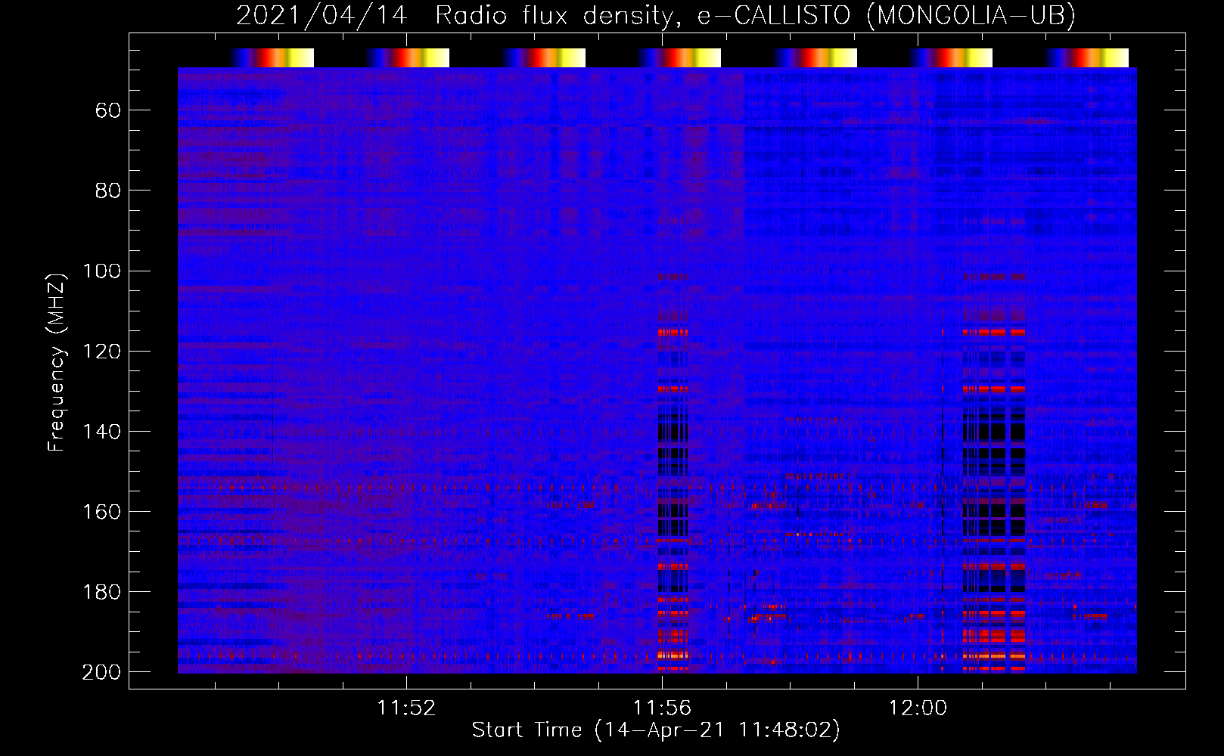Image resolution: width=1224 pixels, height=756 pixels.
Task: Click the 160 frequency tick label
Action: [101, 512]
